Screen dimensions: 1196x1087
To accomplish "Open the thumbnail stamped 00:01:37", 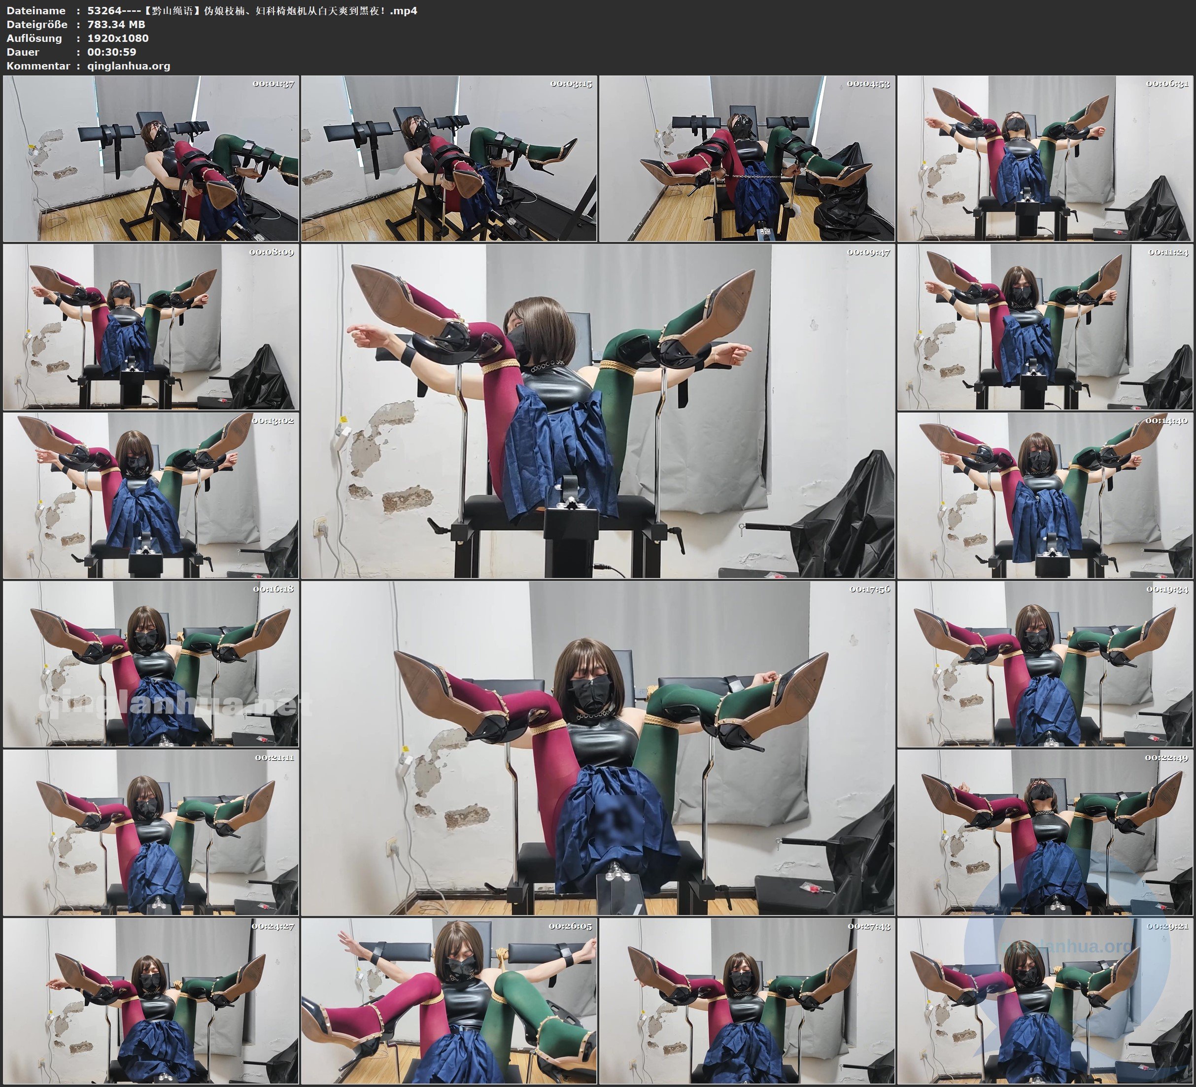I will [151, 159].
